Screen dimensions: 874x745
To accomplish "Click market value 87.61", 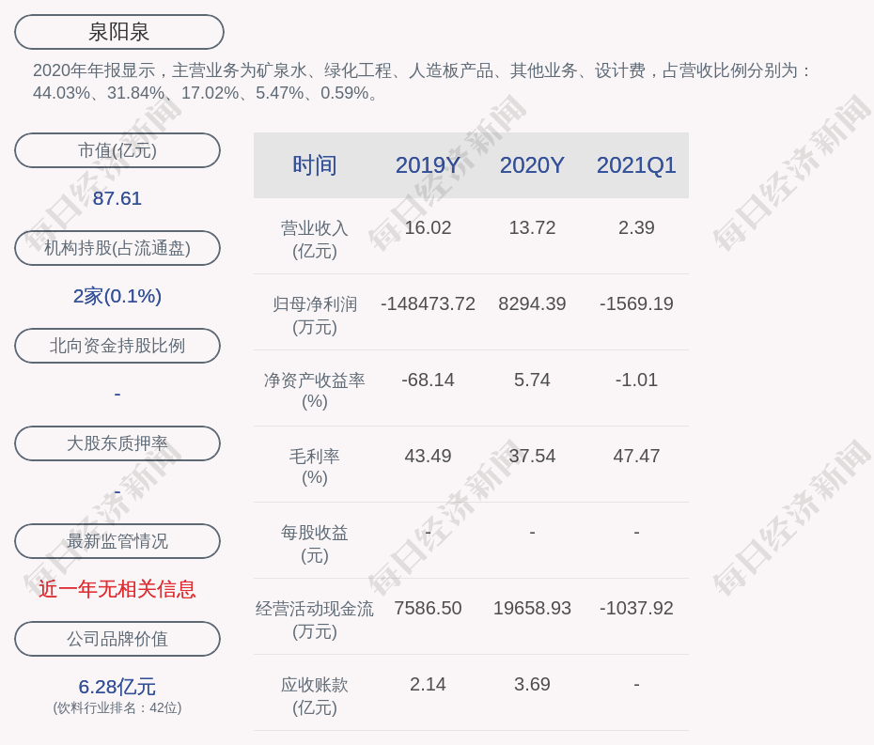I will tap(117, 198).
